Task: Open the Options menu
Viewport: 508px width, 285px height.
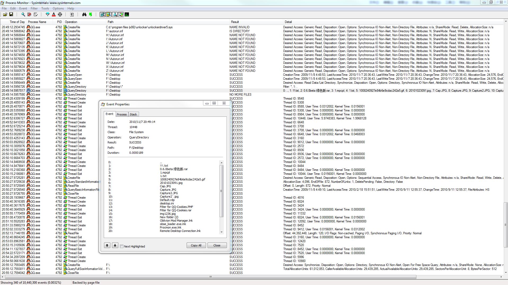Action: click(x=58, y=8)
